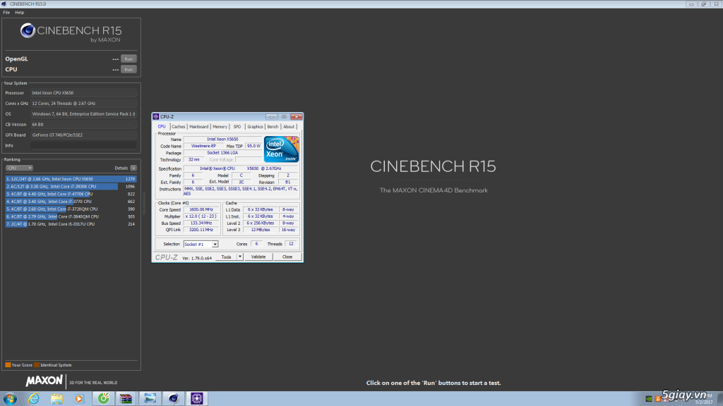Image resolution: width=723 pixels, height=406 pixels.
Task: Launch Internet Explorer from the taskbar
Action: click(x=33, y=398)
